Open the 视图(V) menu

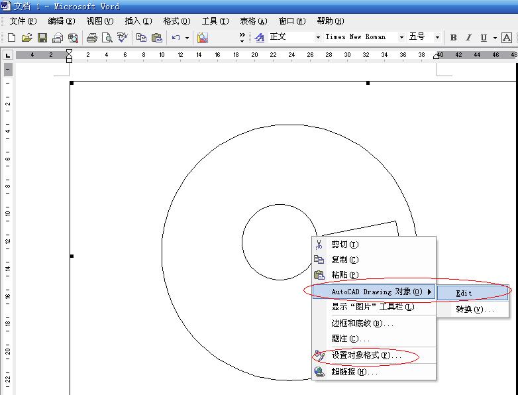pos(100,21)
